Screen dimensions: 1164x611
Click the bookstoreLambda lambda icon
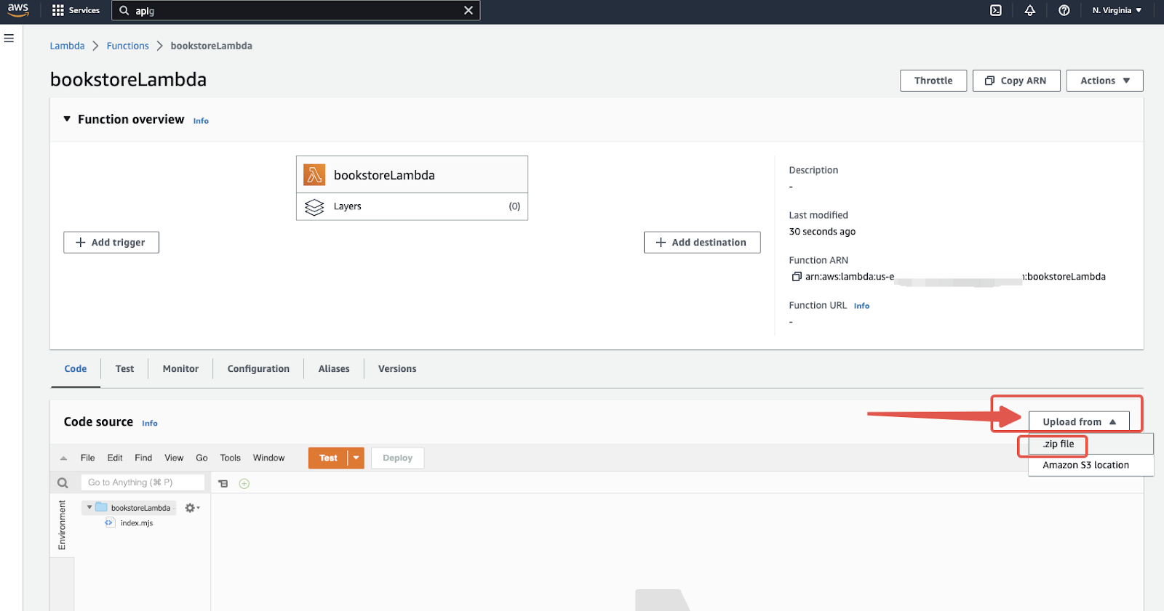pyautogui.click(x=314, y=174)
